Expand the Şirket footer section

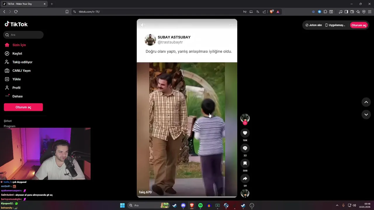click(x=8, y=121)
